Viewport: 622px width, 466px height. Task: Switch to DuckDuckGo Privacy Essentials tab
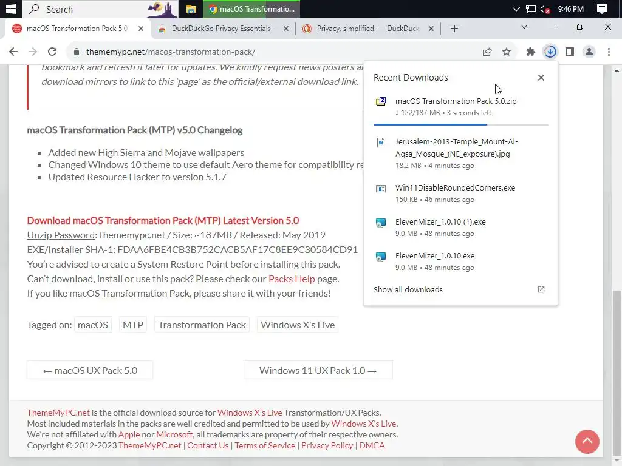[221, 29]
